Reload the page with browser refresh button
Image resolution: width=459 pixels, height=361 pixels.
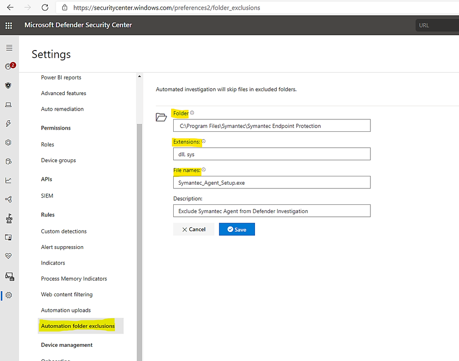click(x=45, y=7)
